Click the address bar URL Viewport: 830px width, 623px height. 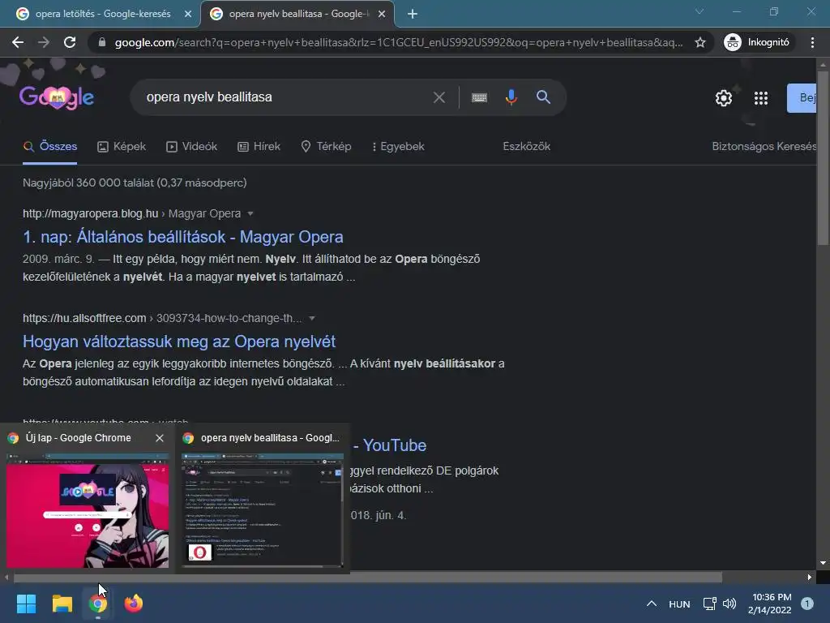point(398,42)
